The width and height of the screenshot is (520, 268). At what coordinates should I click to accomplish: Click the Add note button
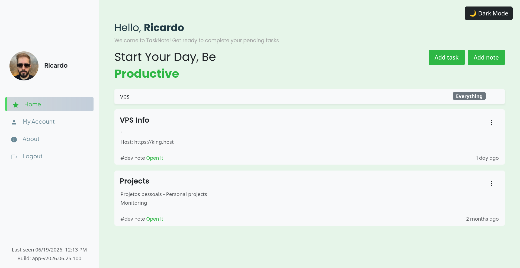coord(486,57)
